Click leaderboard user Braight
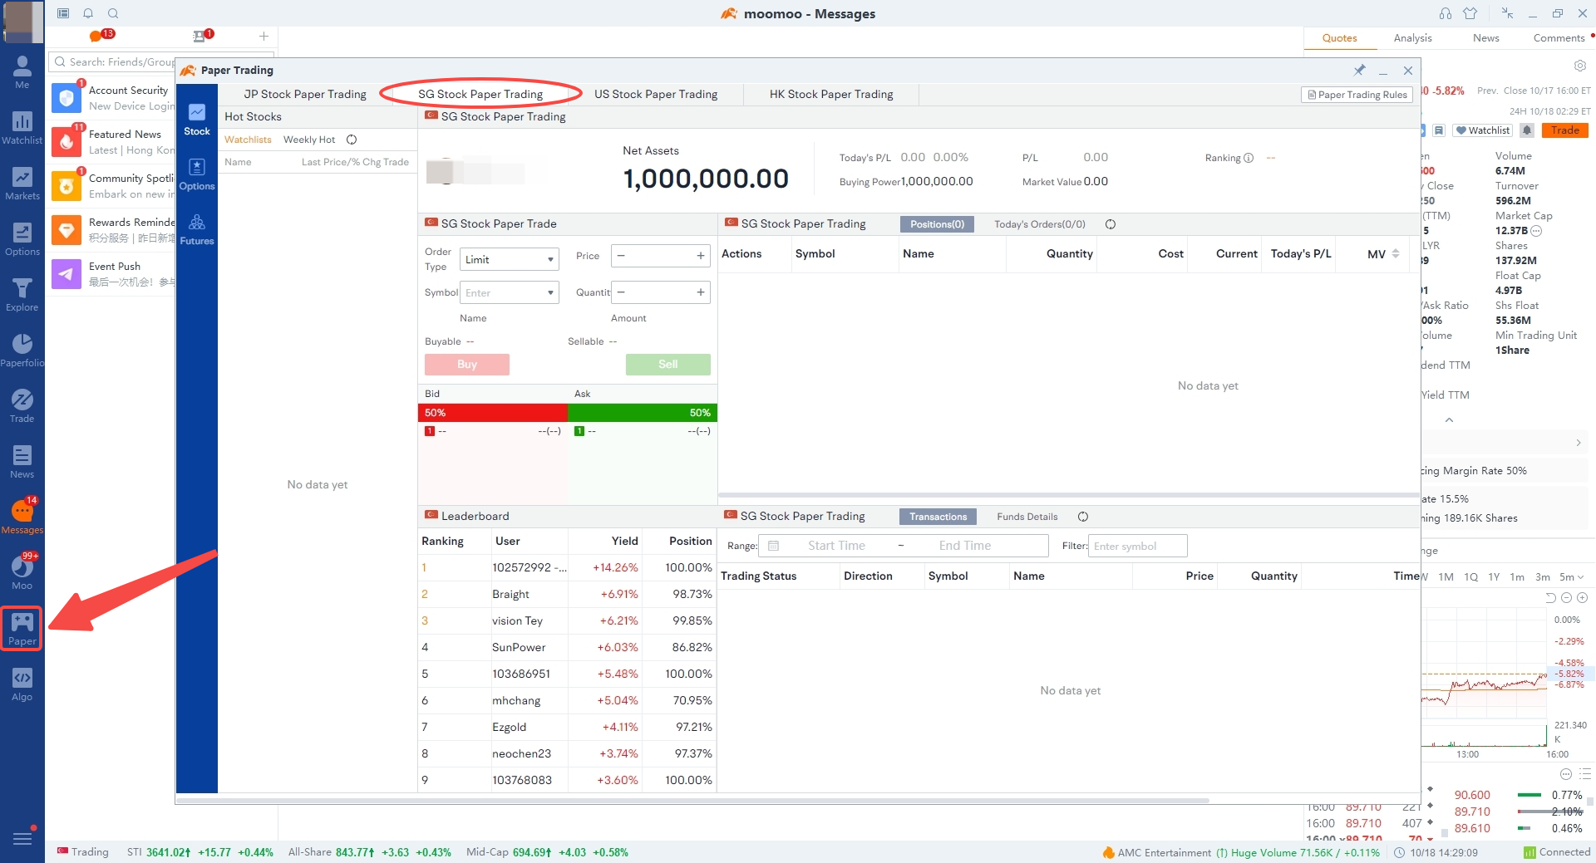1596x863 pixels. point(510,595)
